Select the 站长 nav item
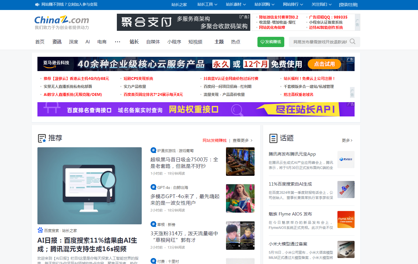The height and width of the screenshot is (264, 418). pos(134,42)
